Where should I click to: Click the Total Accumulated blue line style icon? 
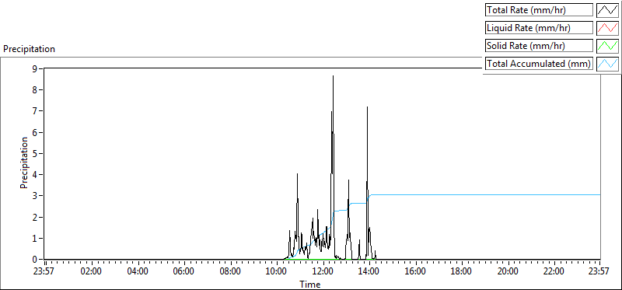pos(607,64)
